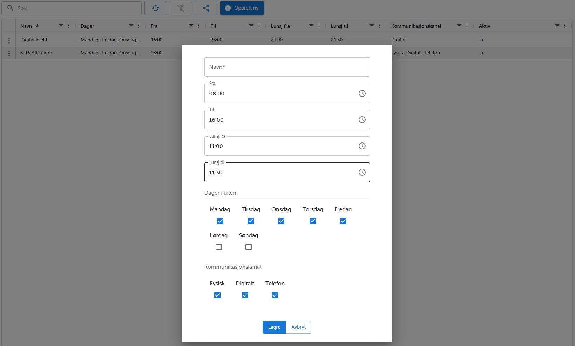Click the clear filter icon
Viewport: 575px width, 346px height.
pos(181,8)
